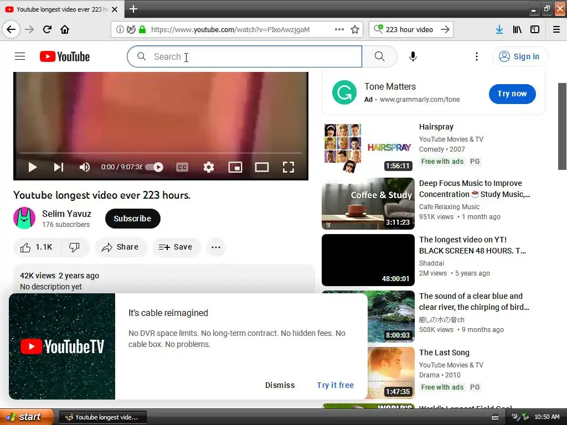Open The sound of a clear blue river video
567x425 pixels.
click(x=474, y=302)
